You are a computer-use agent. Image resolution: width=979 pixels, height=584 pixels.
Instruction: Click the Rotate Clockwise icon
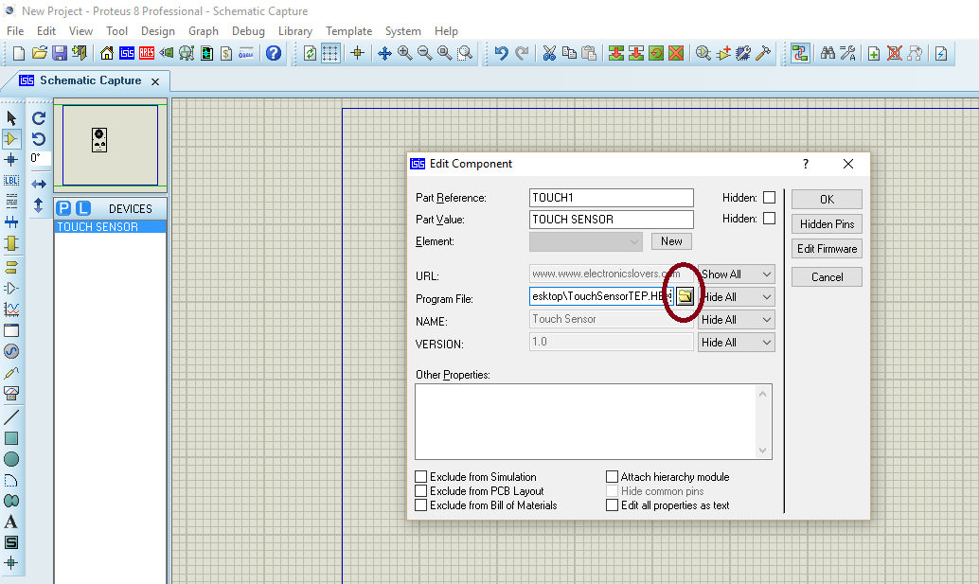[39, 118]
